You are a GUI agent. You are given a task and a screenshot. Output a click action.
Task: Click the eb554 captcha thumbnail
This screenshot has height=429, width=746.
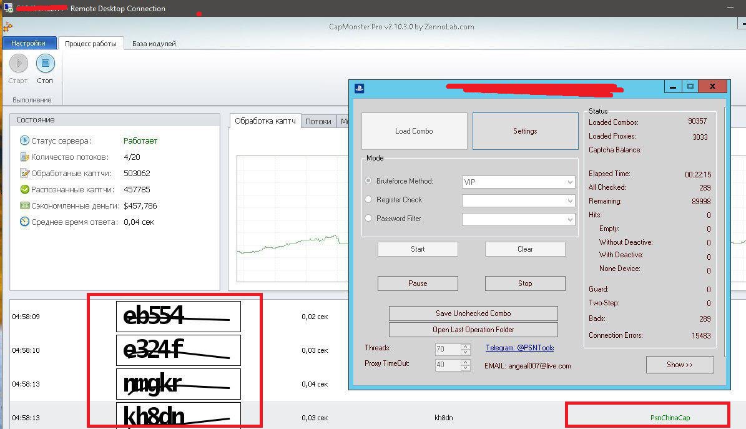click(179, 316)
